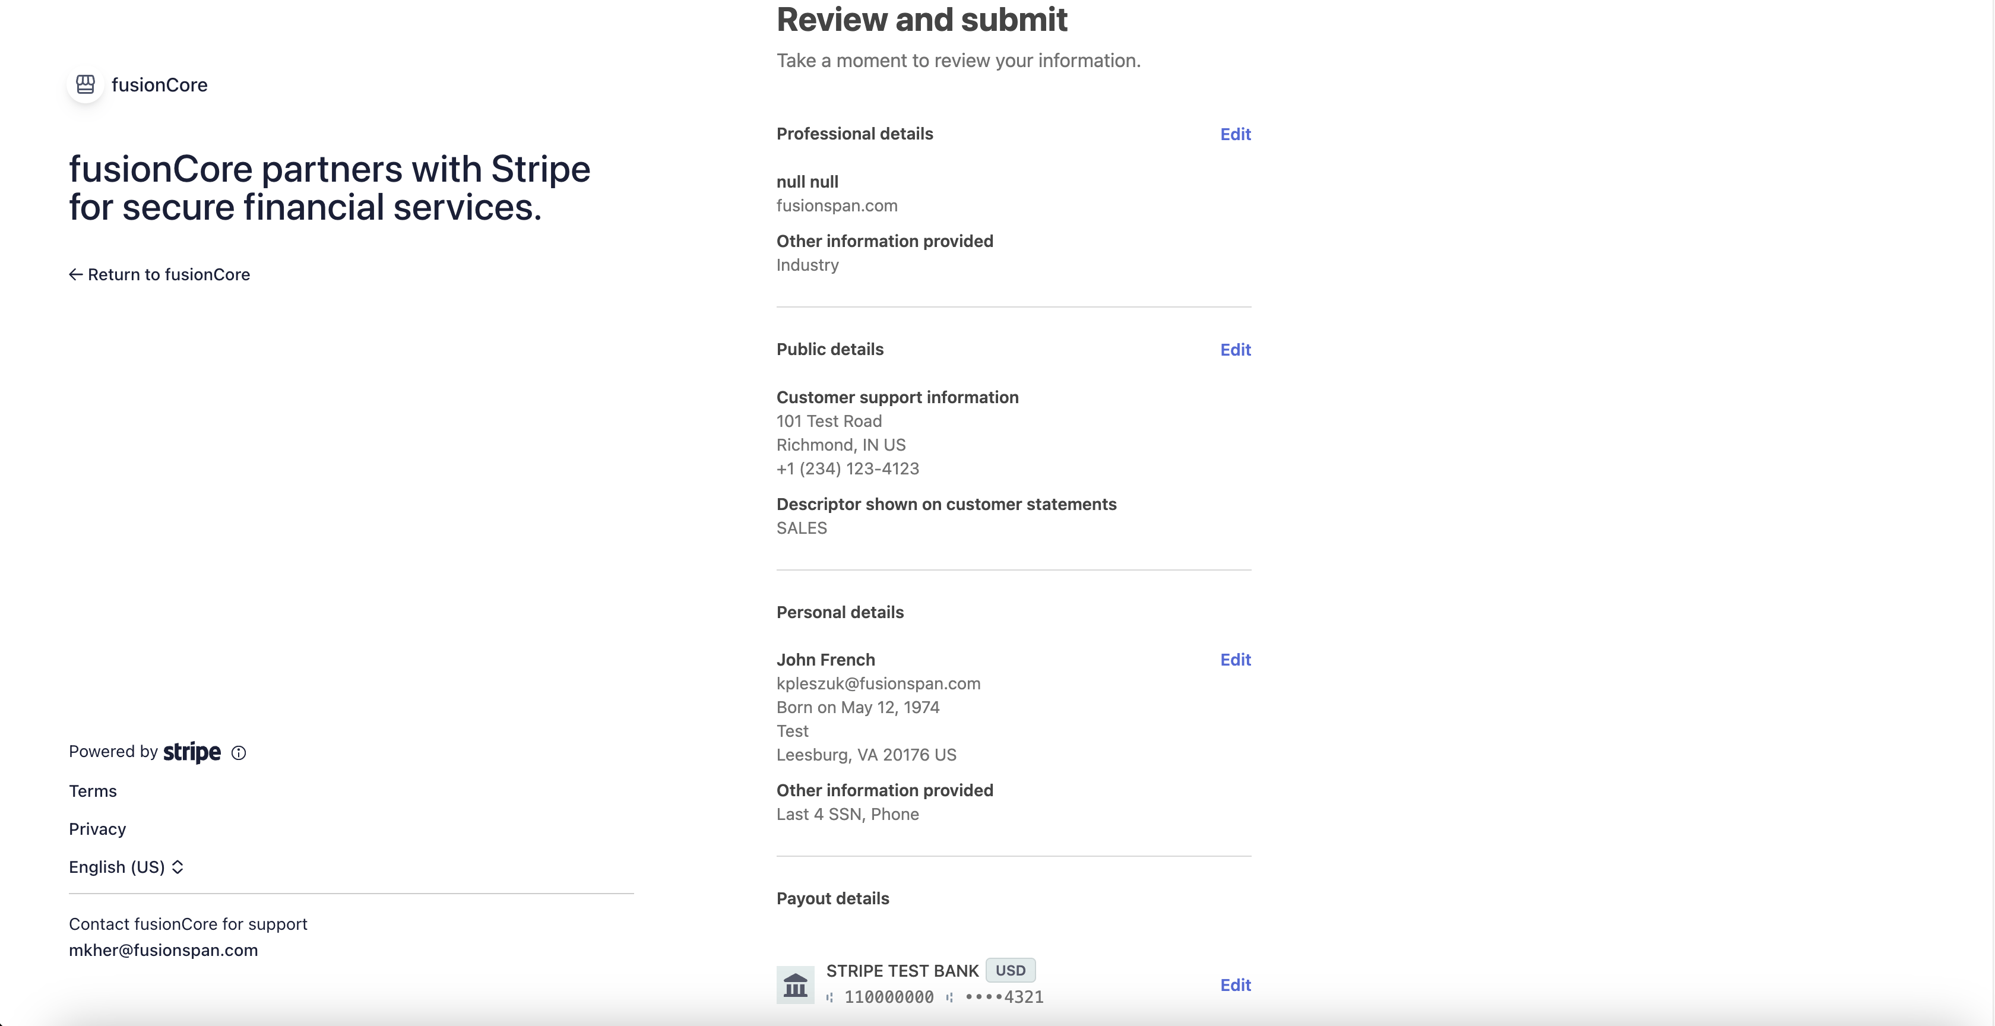Edit Public details section

coord(1235,349)
